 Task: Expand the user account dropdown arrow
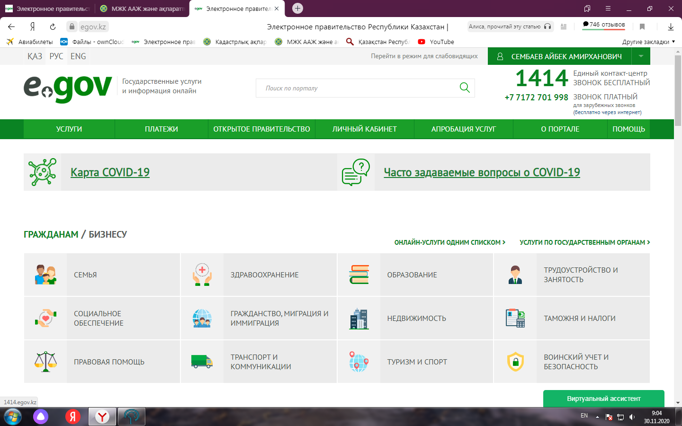(641, 56)
